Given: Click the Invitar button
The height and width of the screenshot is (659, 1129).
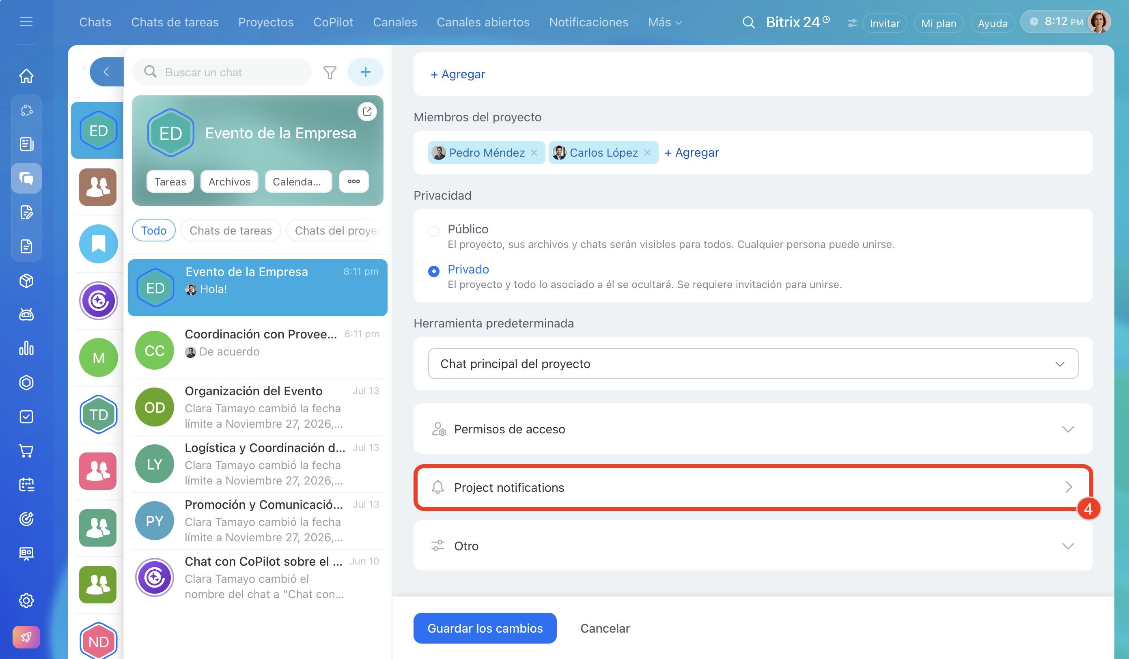Looking at the screenshot, I should coord(884,23).
